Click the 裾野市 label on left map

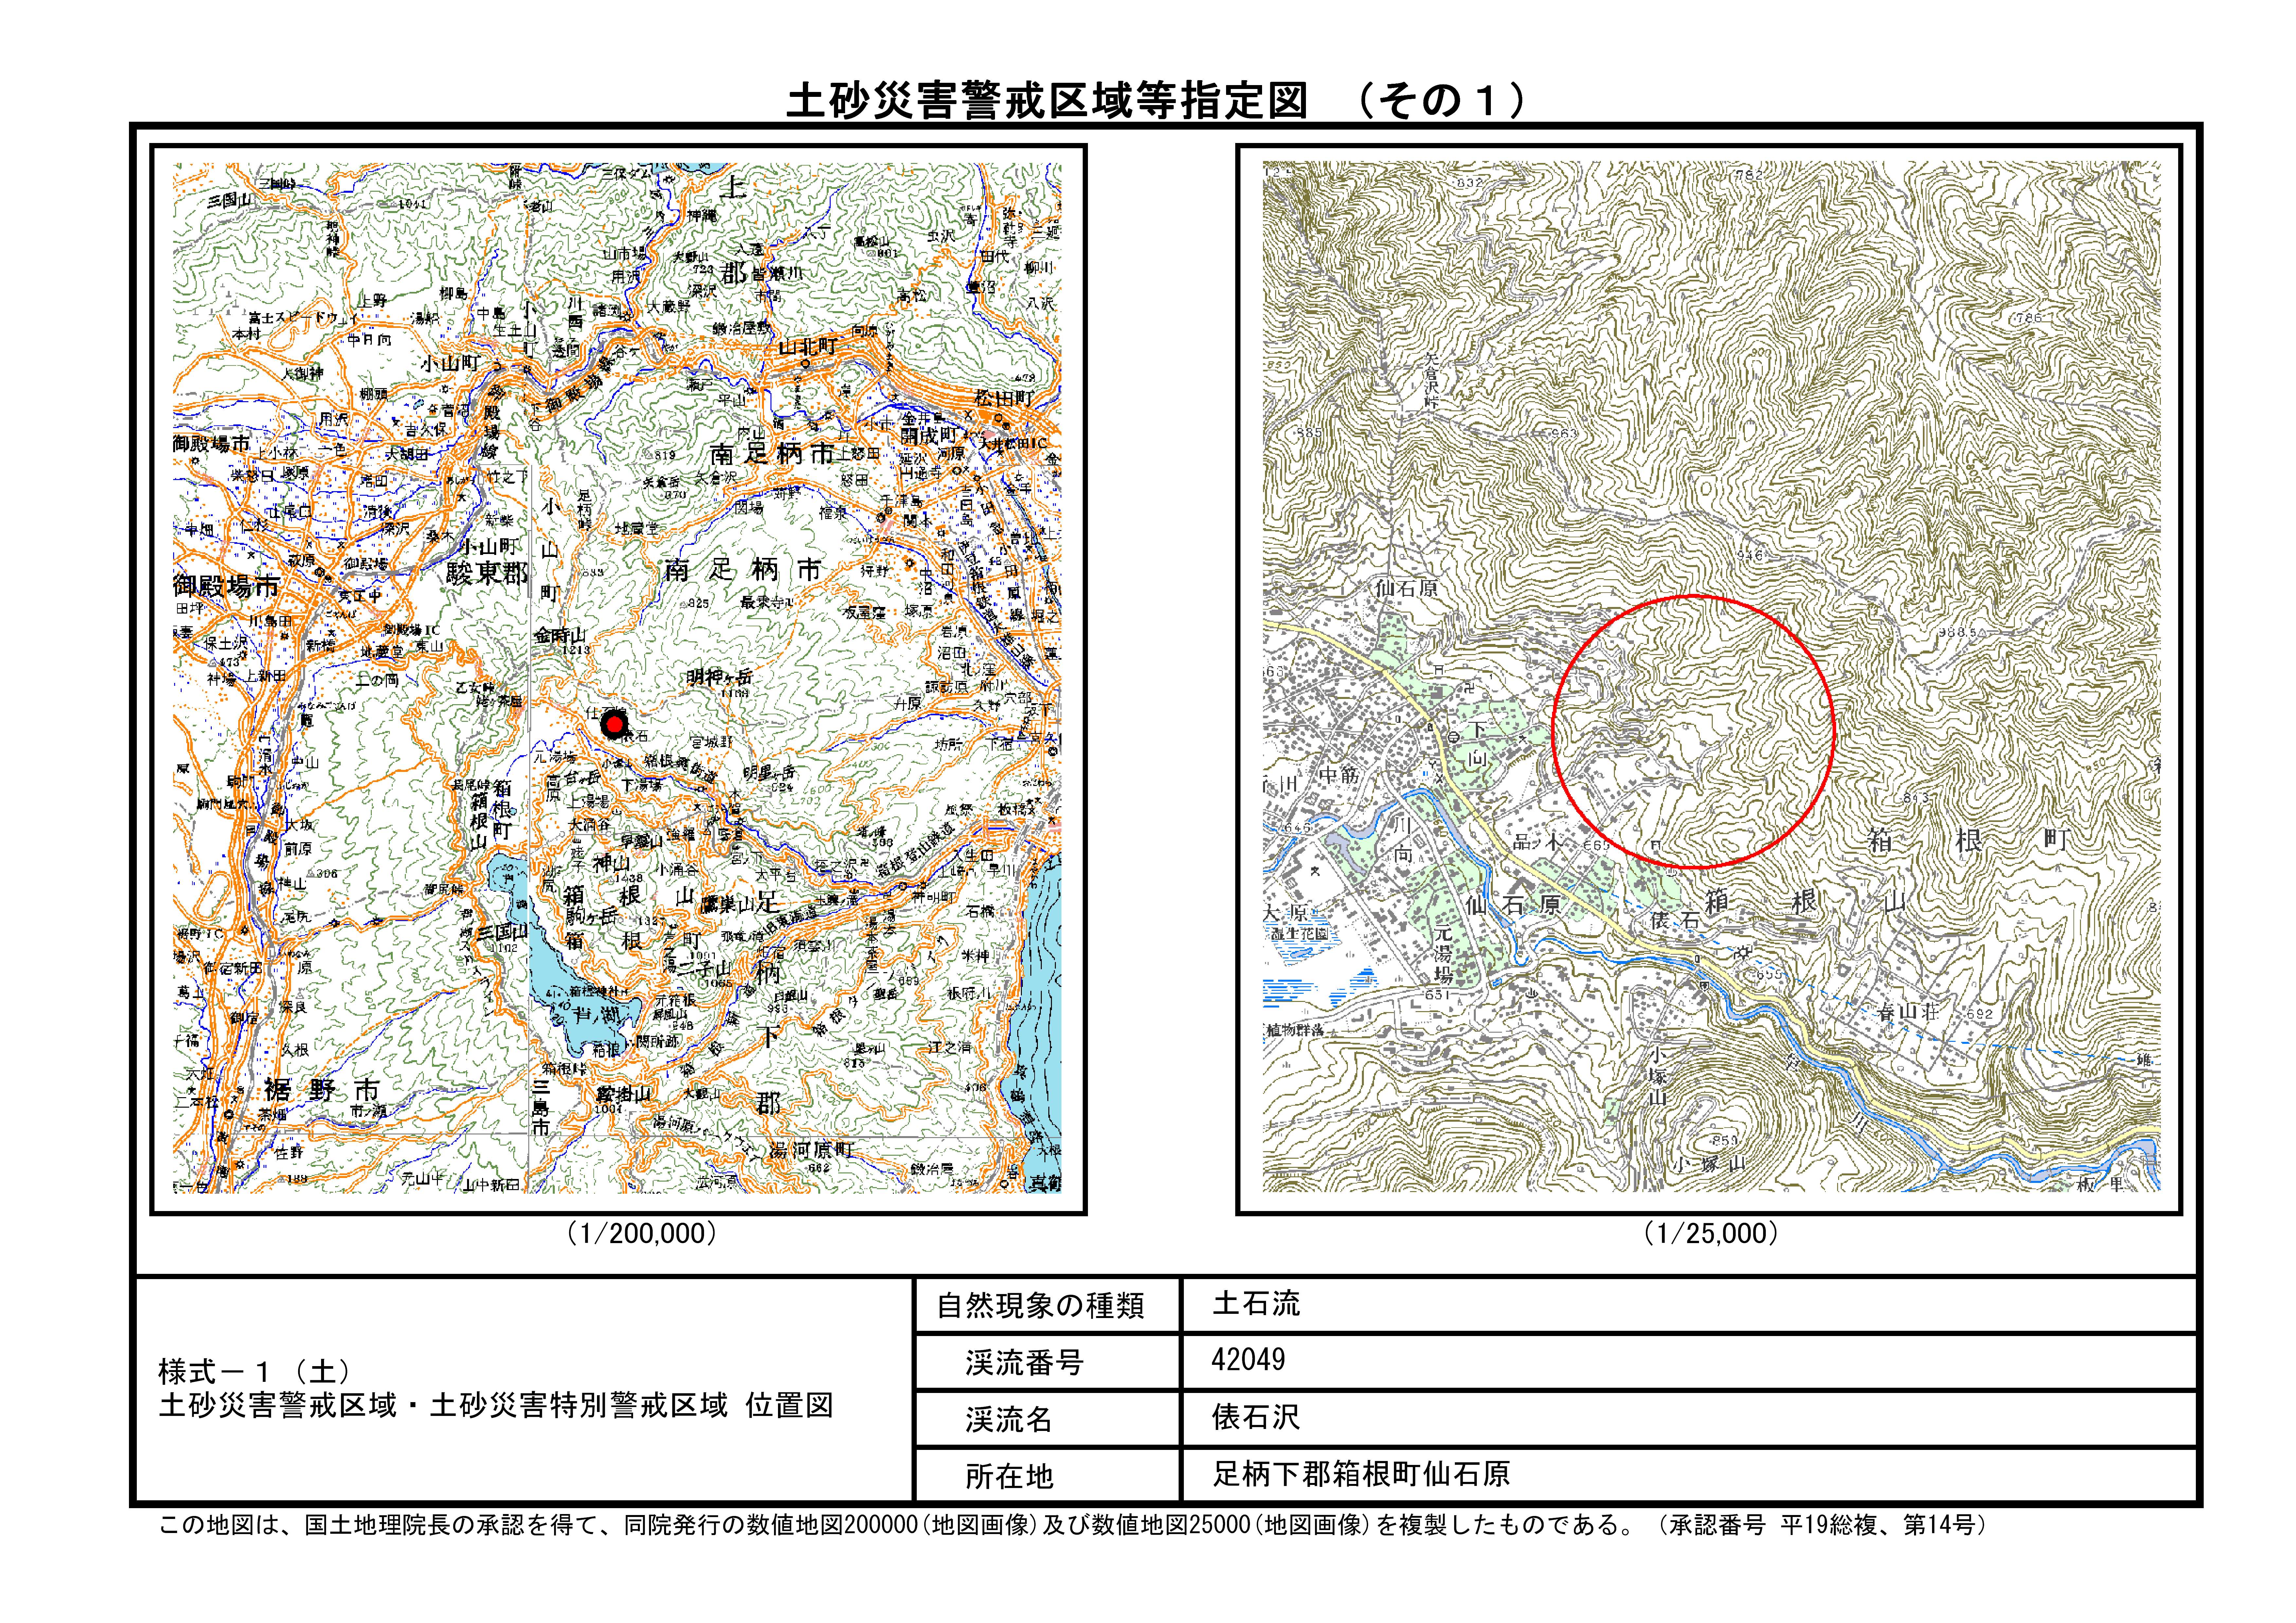pyautogui.click(x=322, y=1089)
